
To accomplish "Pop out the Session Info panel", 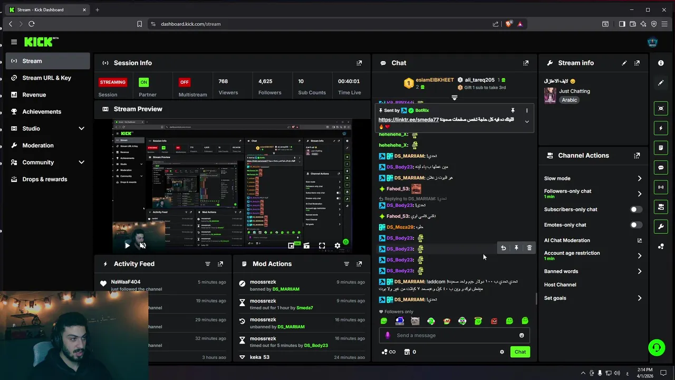I will [359, 63].
